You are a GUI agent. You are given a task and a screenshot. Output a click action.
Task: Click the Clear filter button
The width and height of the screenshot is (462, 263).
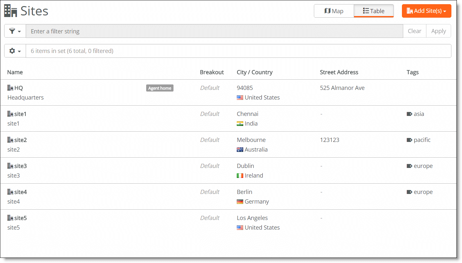click(x=414, y=31)
